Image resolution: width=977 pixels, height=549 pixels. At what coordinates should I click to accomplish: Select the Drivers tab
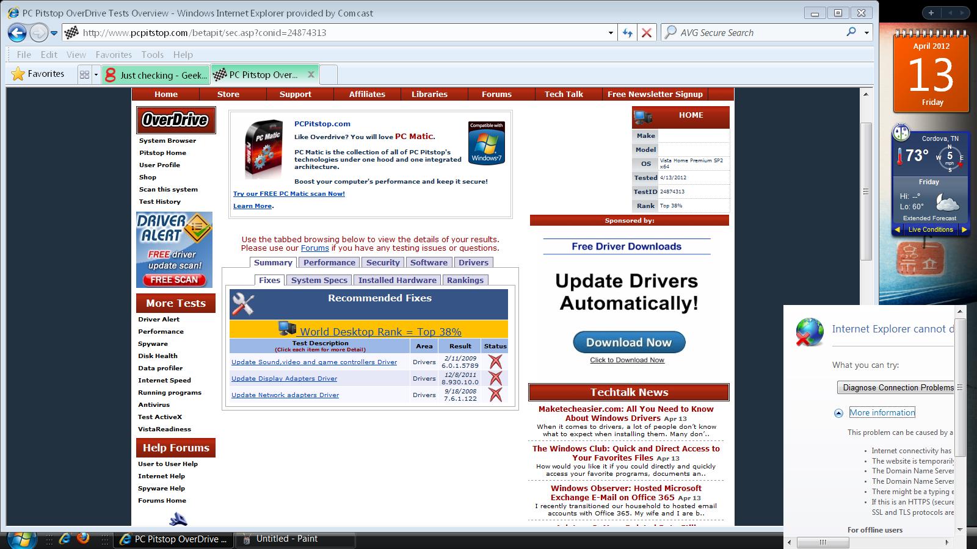473,262
